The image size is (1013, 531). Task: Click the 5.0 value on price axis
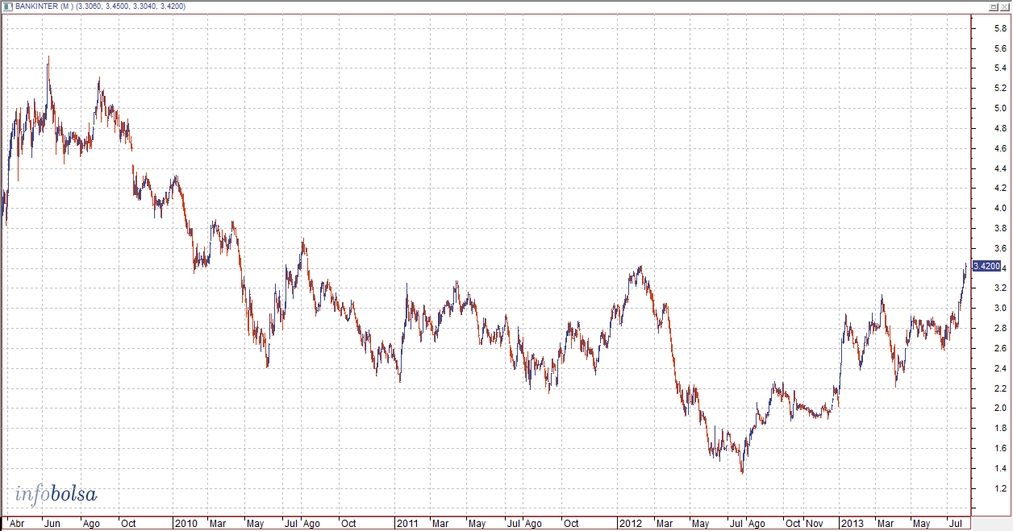(x=999, y=109)
